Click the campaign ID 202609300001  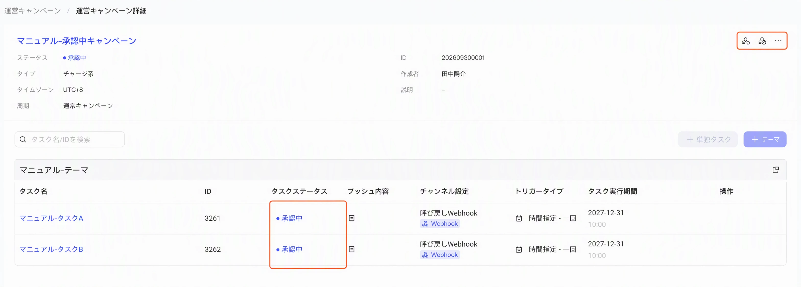click(463, 57)
